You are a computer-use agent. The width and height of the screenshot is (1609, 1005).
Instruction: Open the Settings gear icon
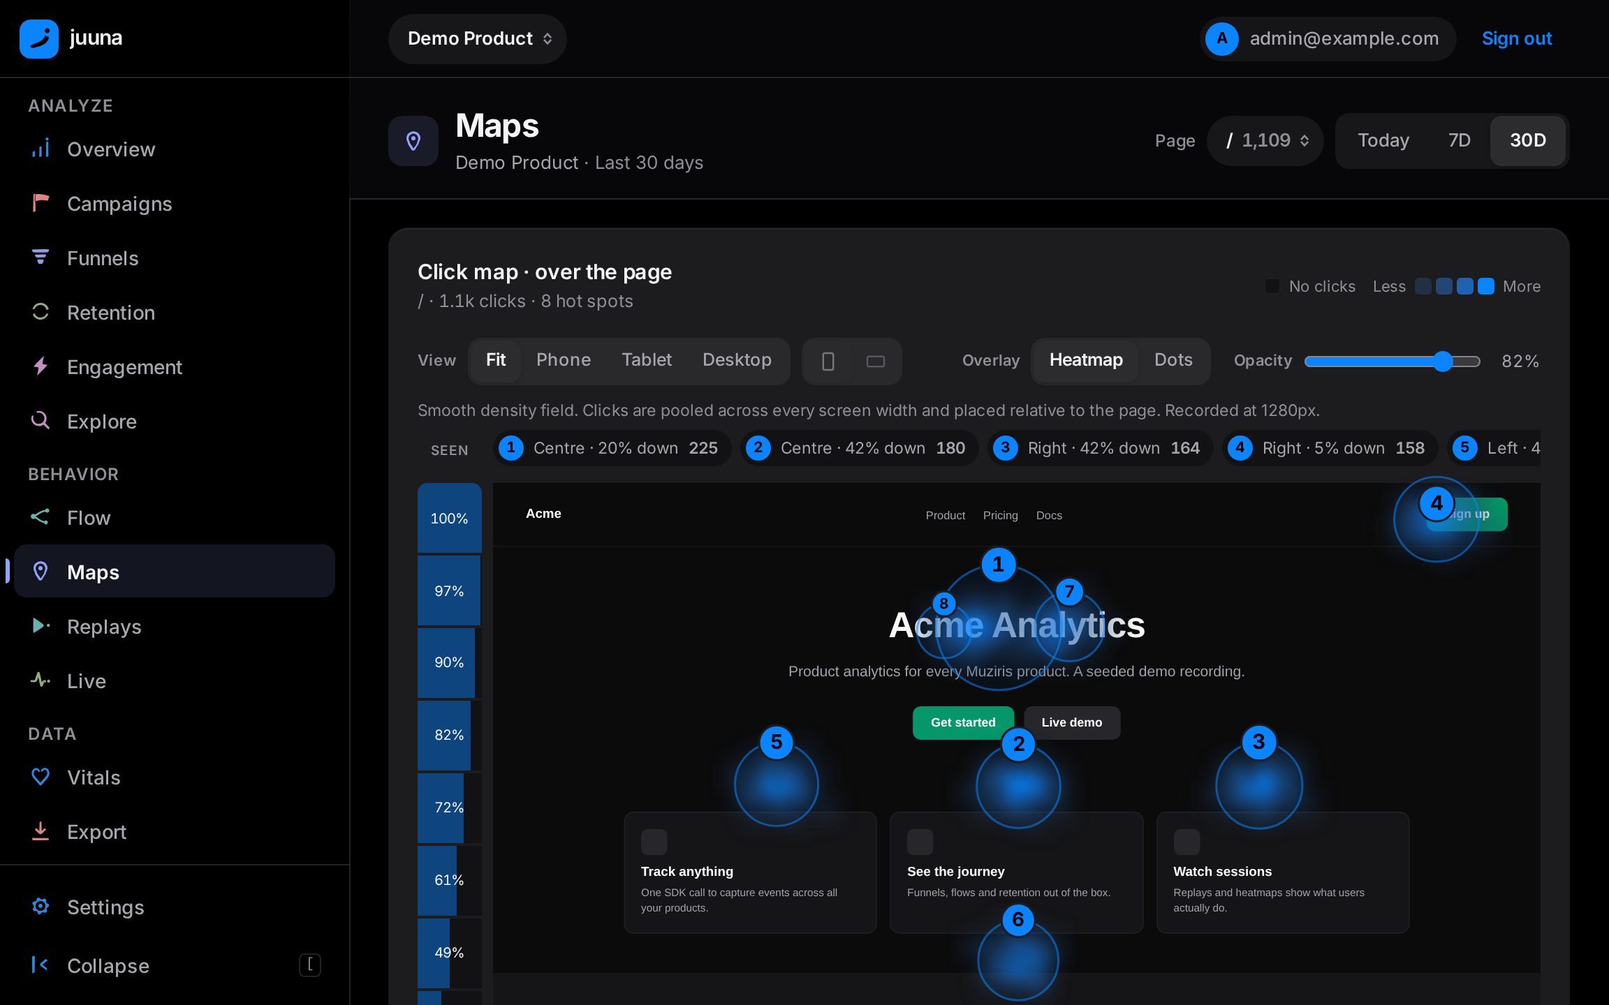click(x=41, y=907)
